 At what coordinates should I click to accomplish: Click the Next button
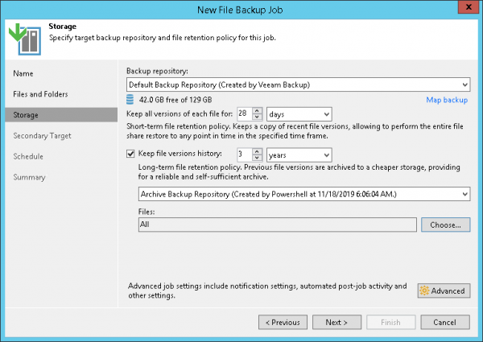tap(336, 322)
